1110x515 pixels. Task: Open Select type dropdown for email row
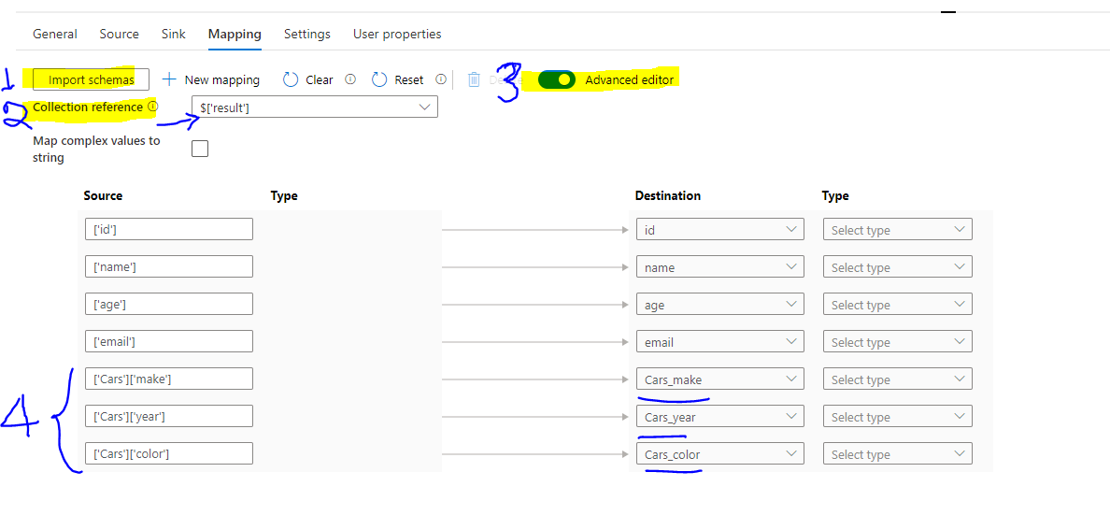(x=897, y=342)
